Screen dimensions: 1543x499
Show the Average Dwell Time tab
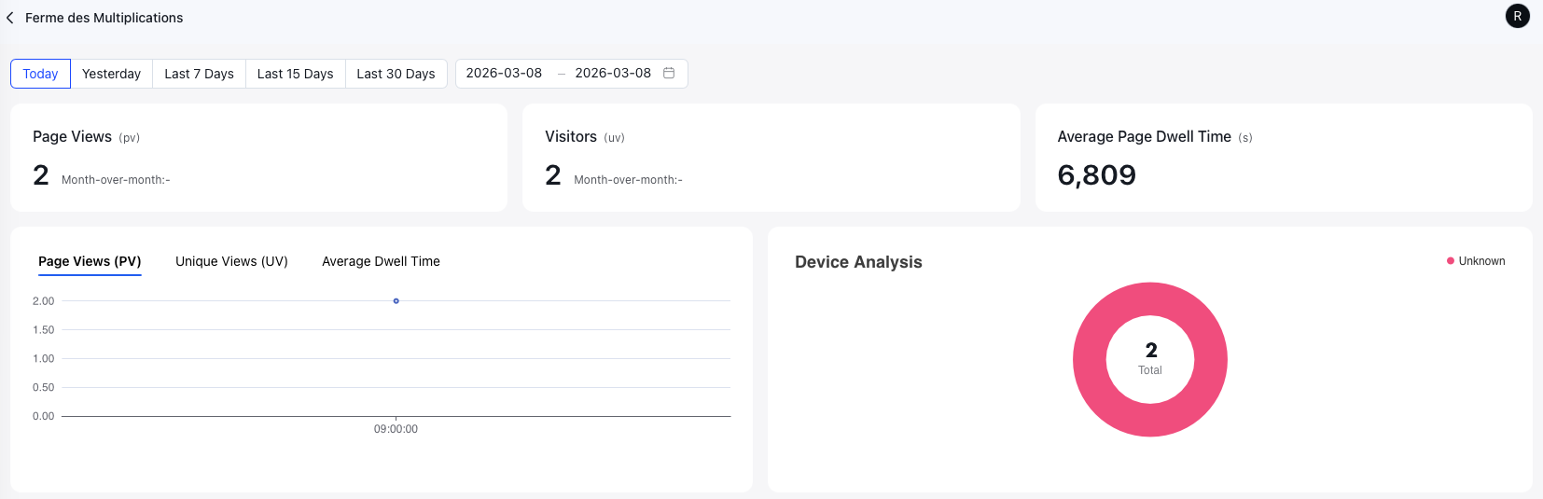(x=381, y=261)
